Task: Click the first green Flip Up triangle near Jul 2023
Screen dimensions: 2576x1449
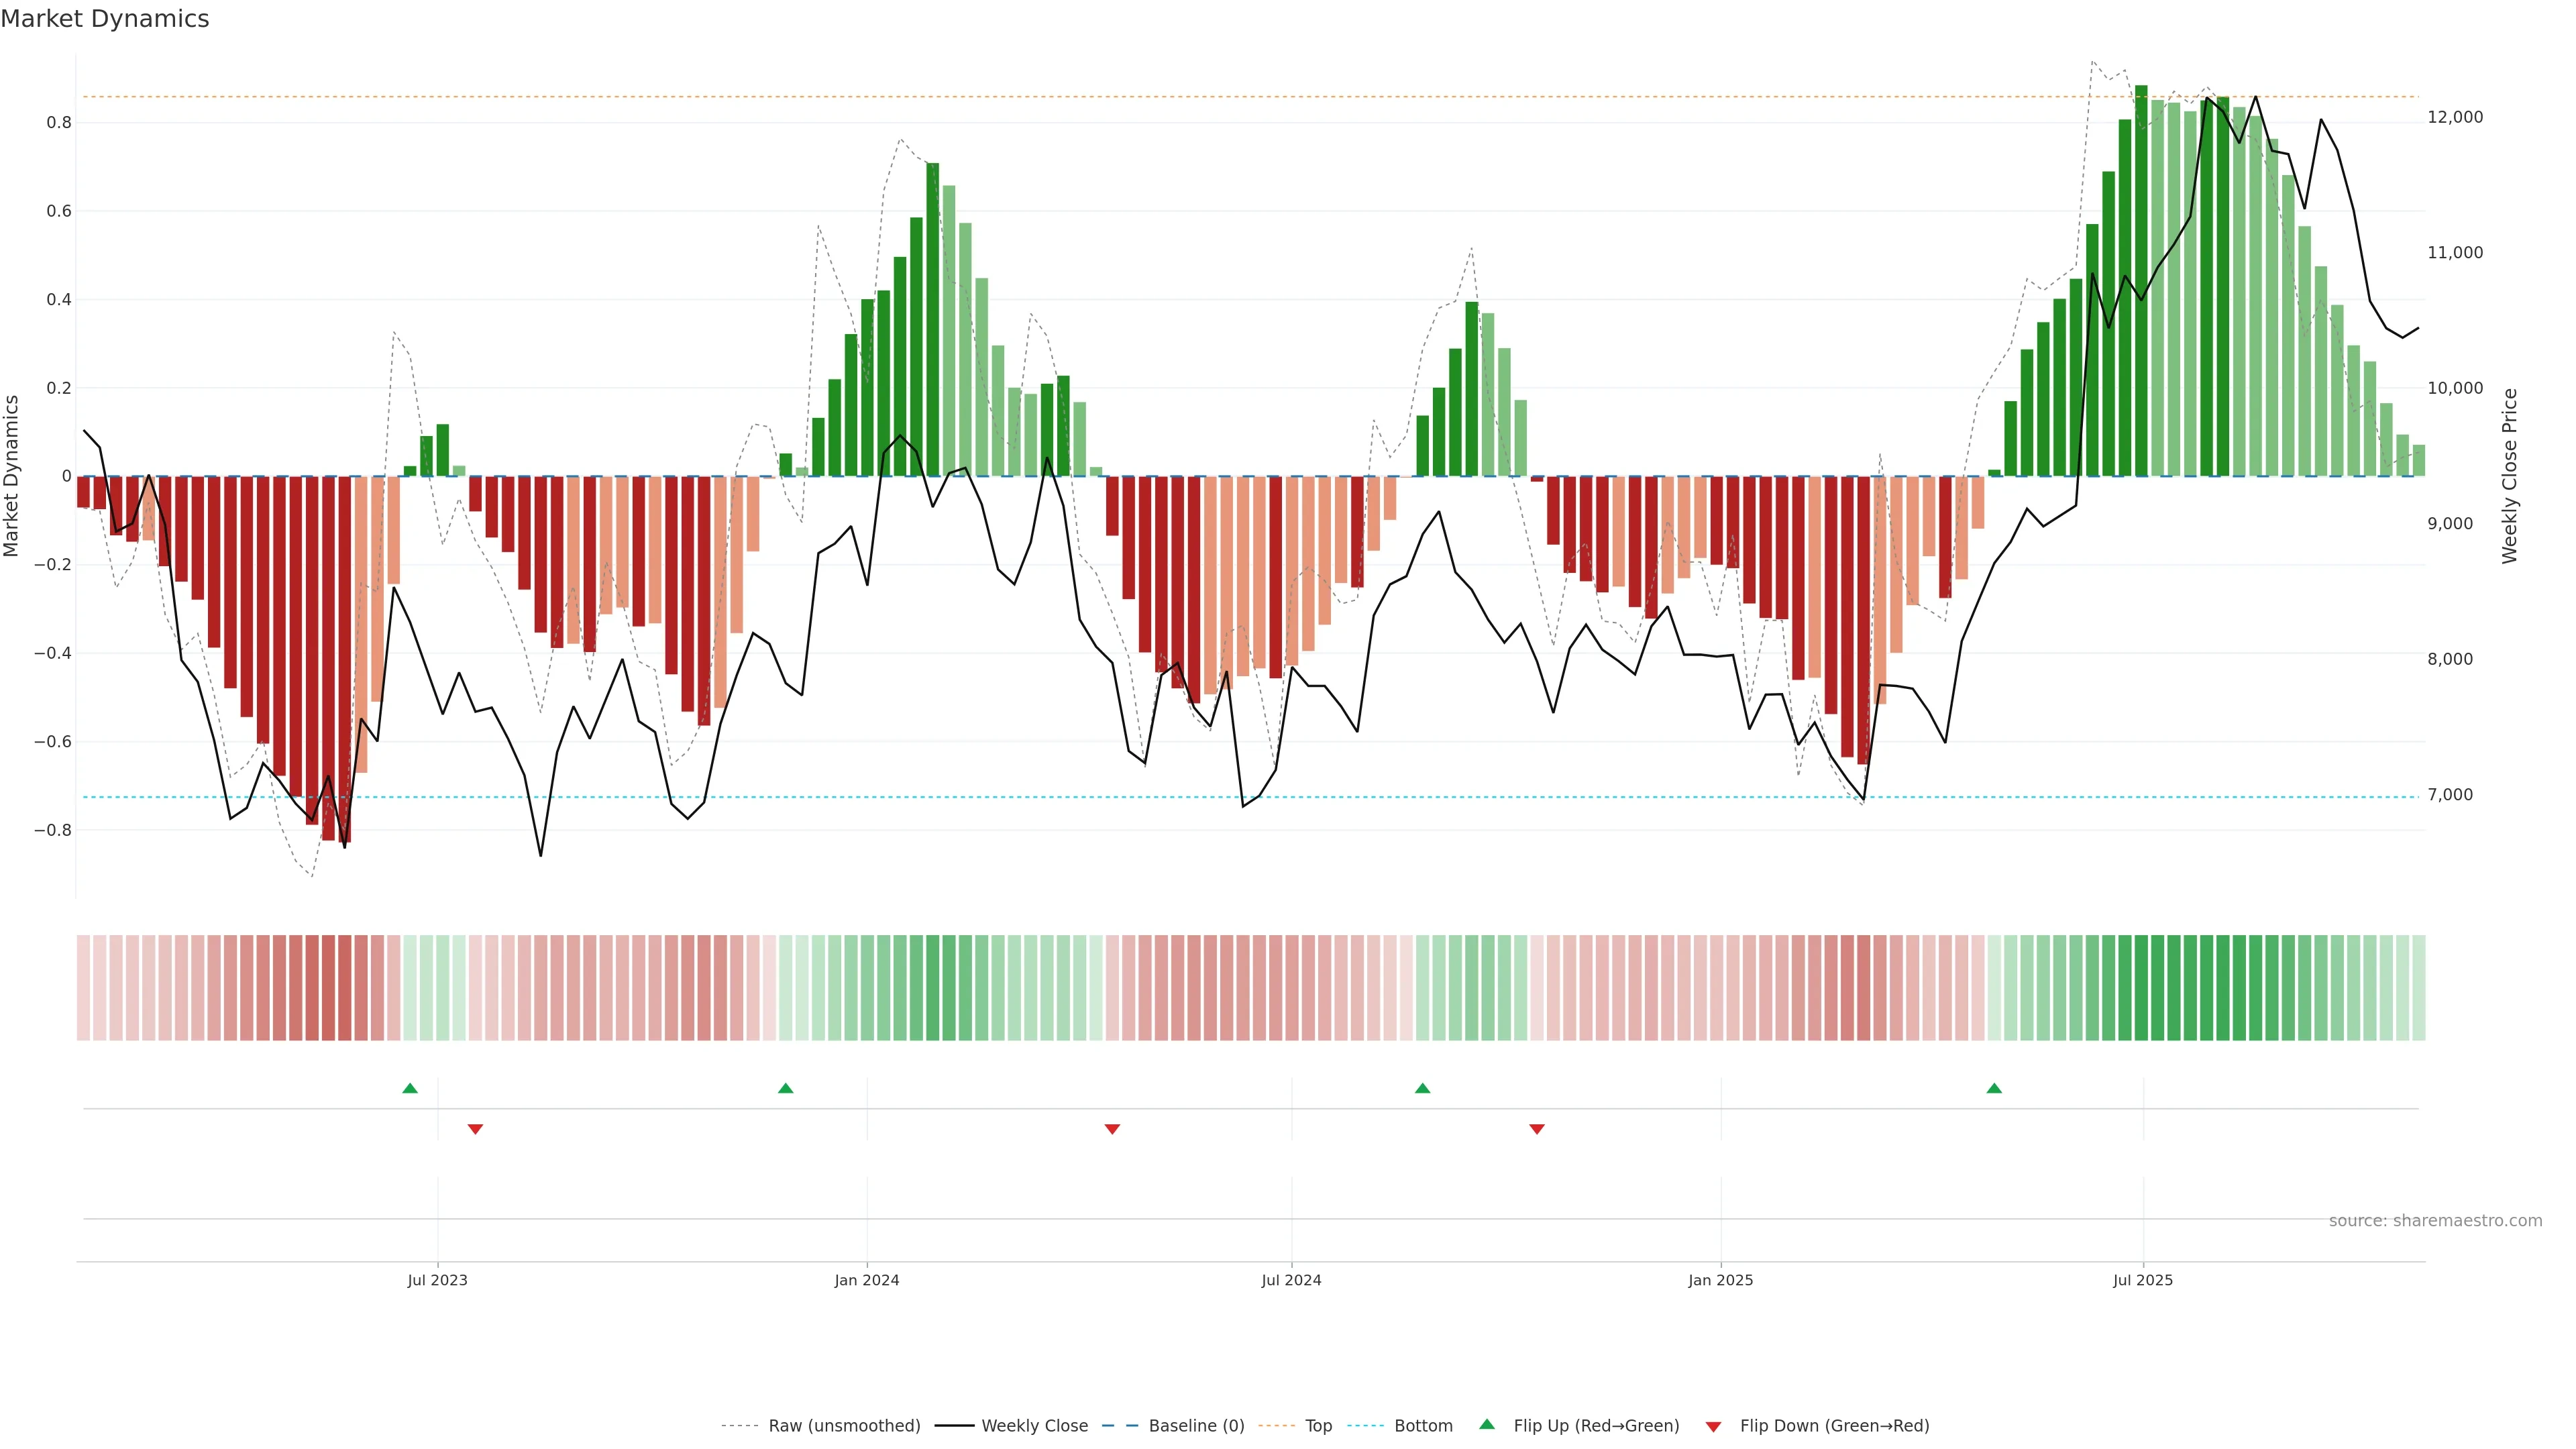Action: coord(410,1088)
